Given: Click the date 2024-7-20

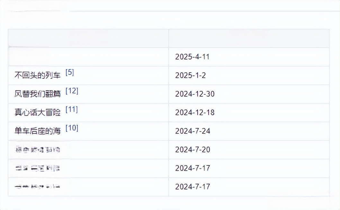Looking at the screenshot, I should (192, 150).
